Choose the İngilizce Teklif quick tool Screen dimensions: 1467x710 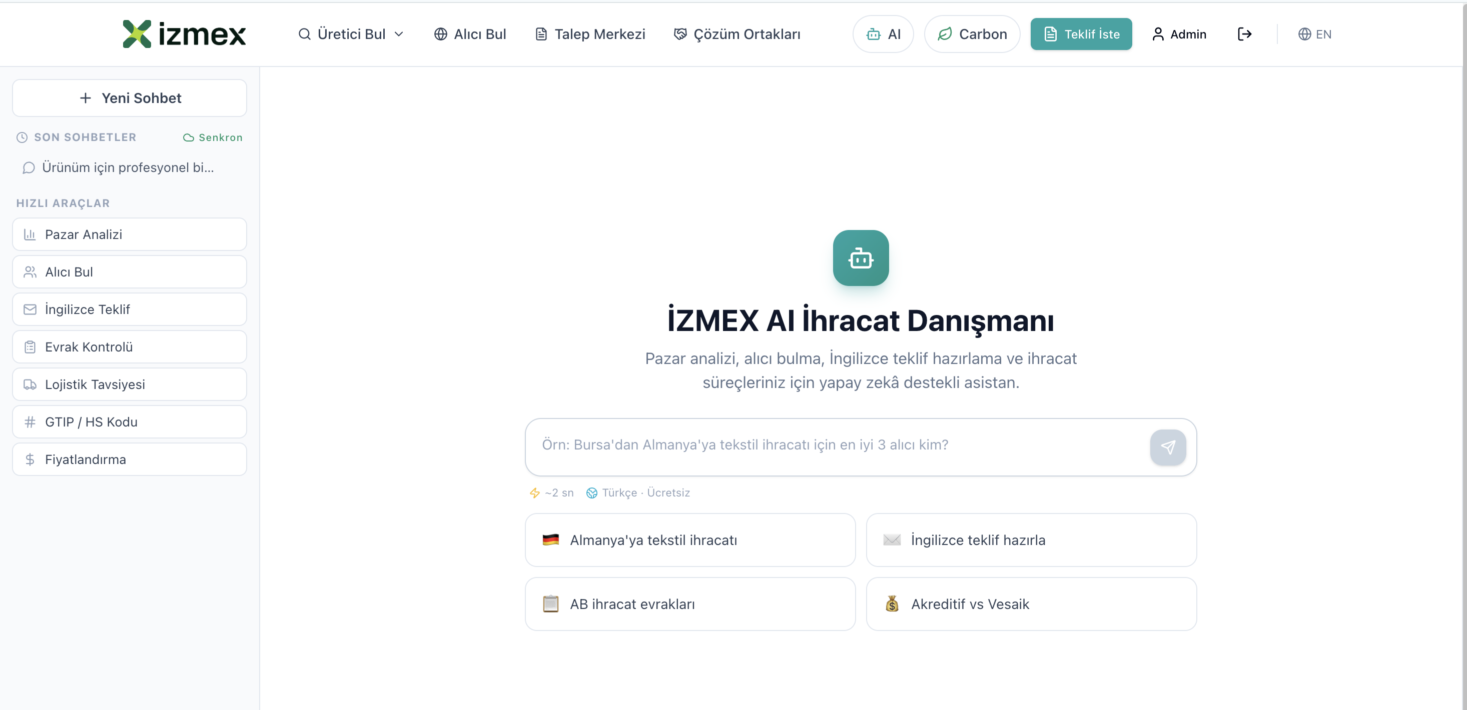click(x=129, y=309)
